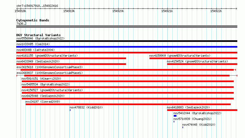Click the 7q36.2 band label
The height and width of the screenshot is (138, 245).
point(21,24)
